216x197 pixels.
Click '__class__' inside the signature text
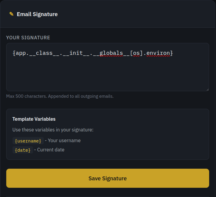[44, 53]
